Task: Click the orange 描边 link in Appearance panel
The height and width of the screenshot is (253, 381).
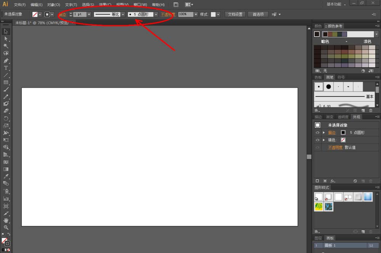Action: pos(332,133)
